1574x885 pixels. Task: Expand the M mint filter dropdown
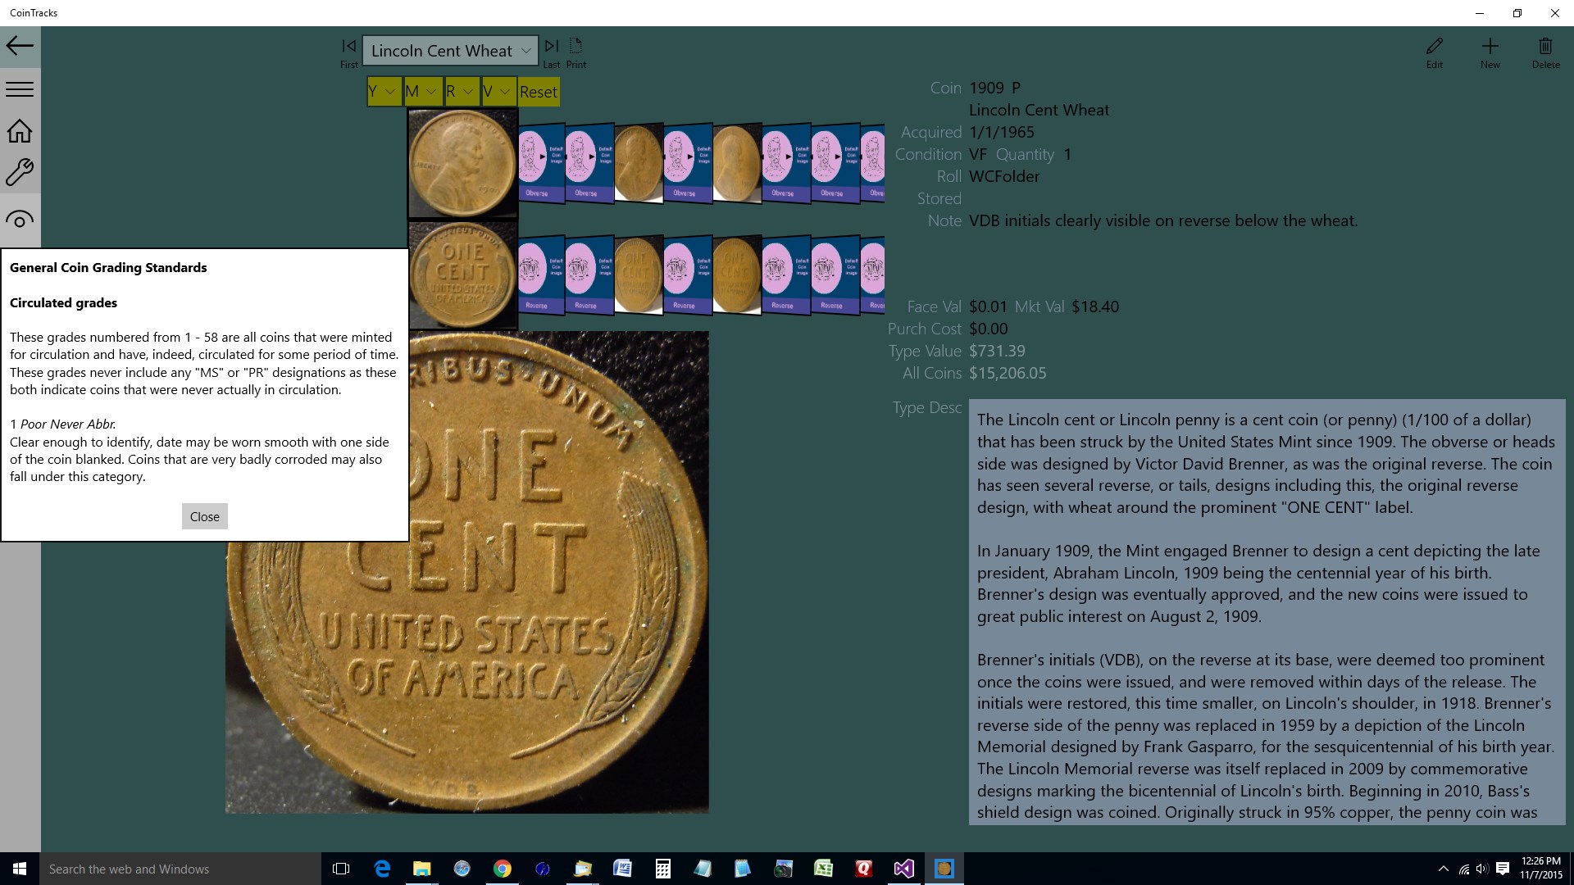point(421,91)
